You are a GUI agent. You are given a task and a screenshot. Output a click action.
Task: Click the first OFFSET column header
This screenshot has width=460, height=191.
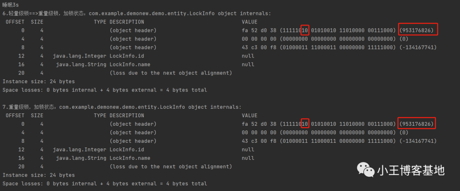pyautogui.click(x=15, y=22)
